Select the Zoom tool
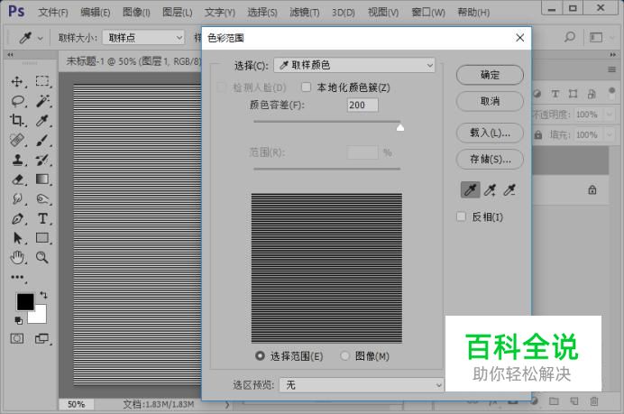Image resolution: width=624 pixels, height=414 pixels. (x=42, y=258)
